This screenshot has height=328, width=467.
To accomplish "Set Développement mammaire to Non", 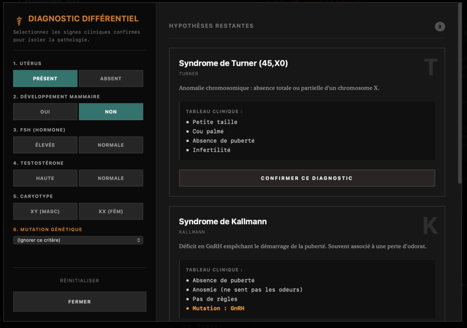I will tap(111, 112).
